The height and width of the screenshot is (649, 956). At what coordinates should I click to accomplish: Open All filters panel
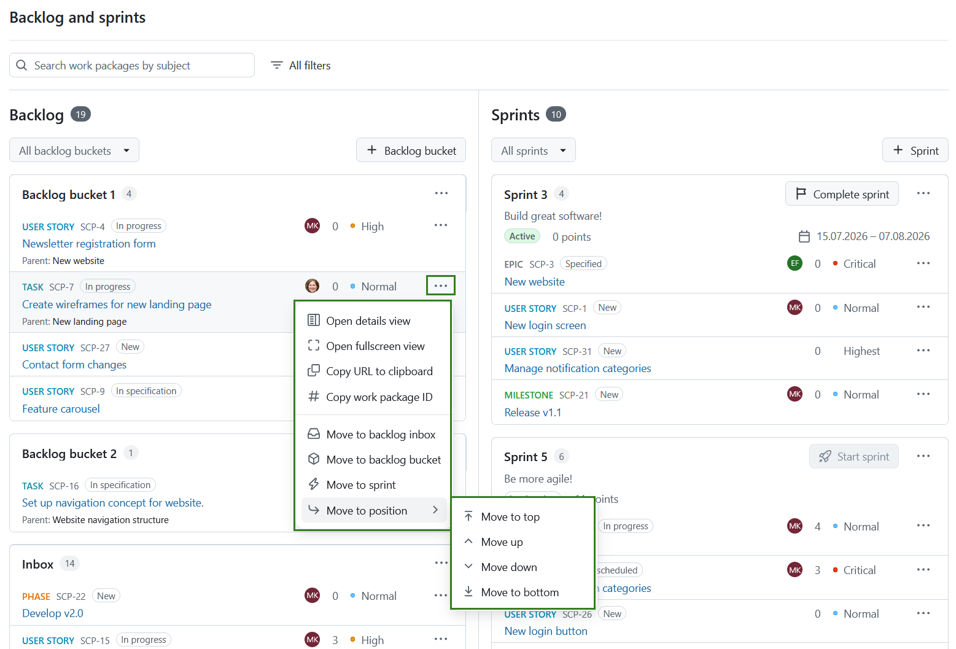[301, 65]
